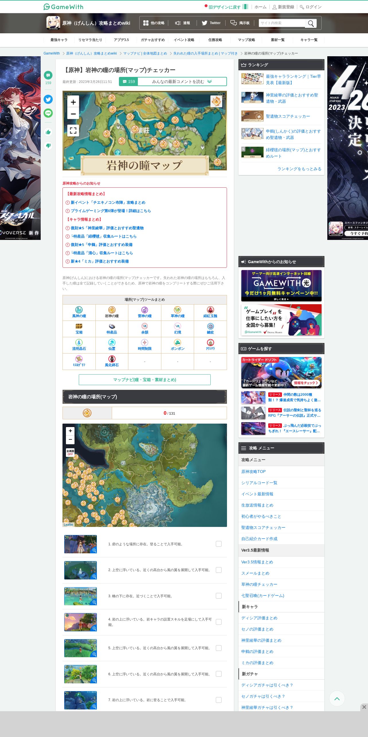
Task: Click the site search input field
Action: pos(282,23)
